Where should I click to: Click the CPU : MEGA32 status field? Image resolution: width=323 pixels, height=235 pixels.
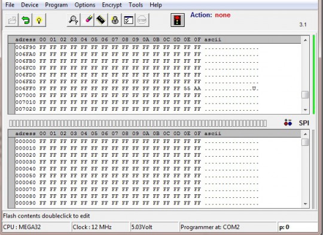(36, 227)
